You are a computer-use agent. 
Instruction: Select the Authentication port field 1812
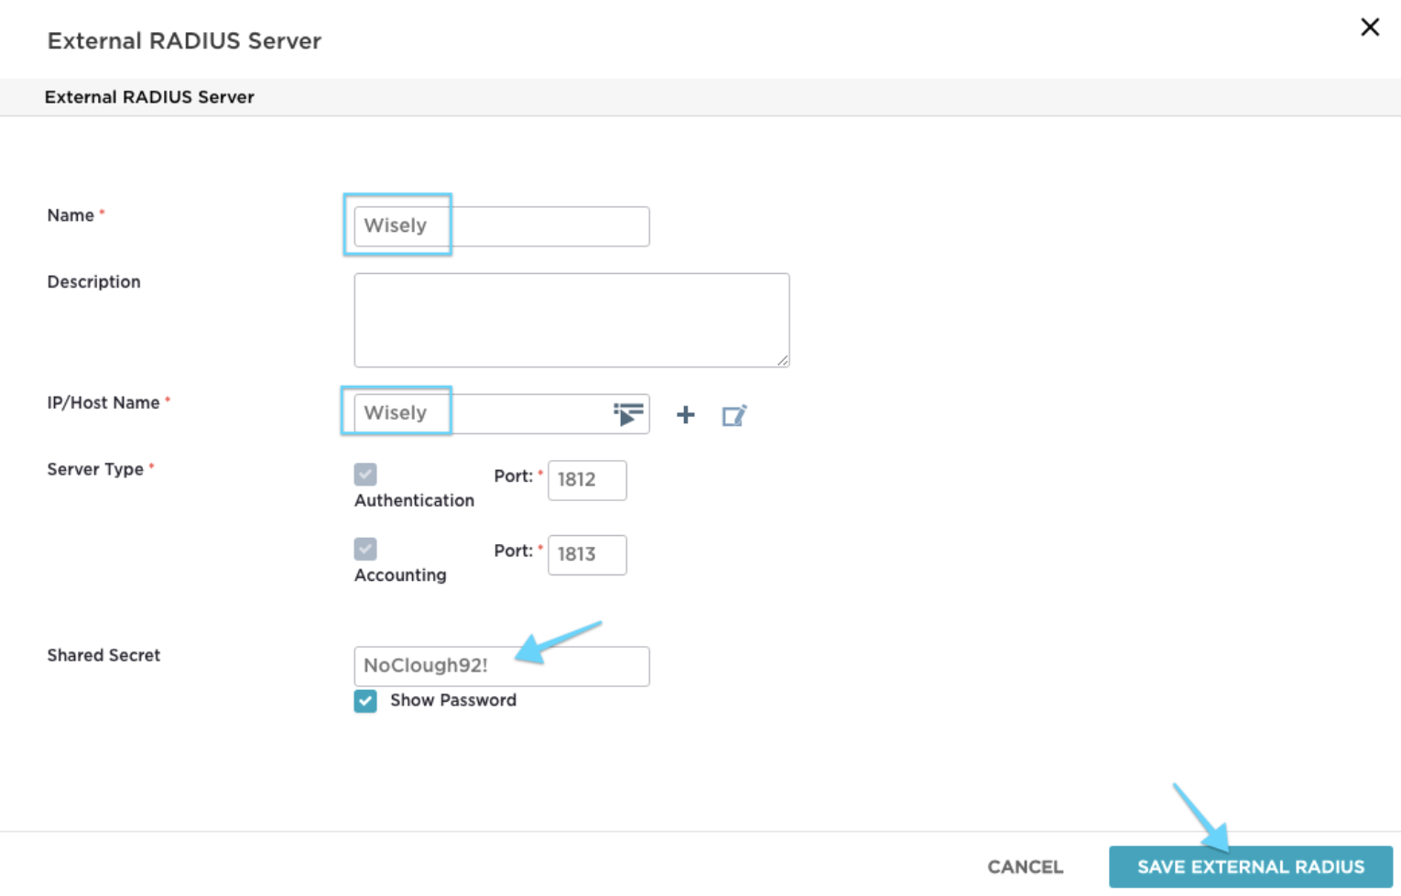[587, 480]
